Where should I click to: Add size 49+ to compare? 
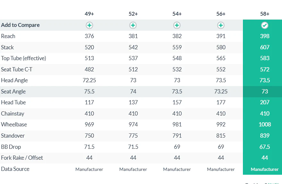pos(89,25)
